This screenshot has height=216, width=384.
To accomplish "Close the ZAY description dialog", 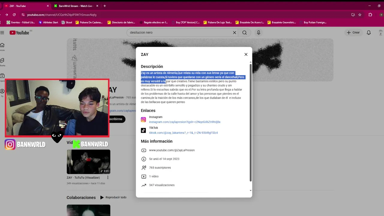I will click(x=246, y=54).
